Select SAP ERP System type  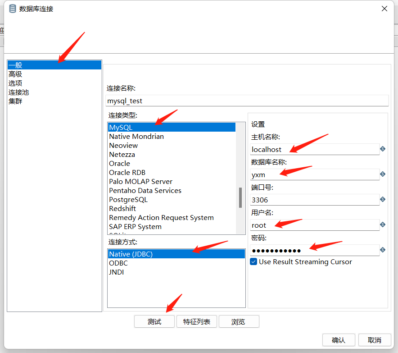[x=172, y=226]
